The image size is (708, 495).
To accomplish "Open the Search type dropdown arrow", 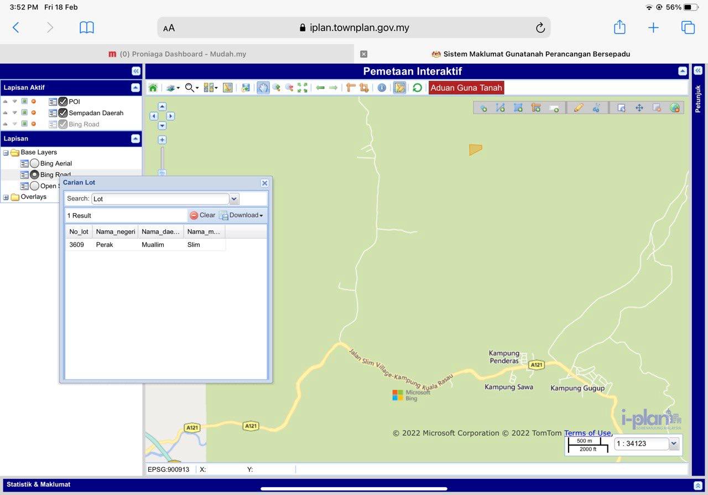I will (234, 199).
